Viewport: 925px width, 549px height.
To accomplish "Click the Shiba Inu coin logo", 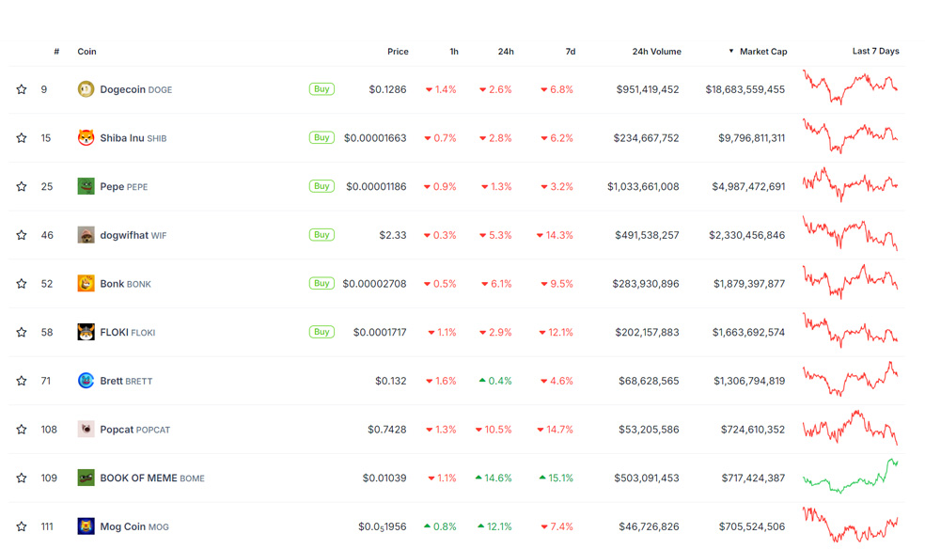I will point(86,137).
